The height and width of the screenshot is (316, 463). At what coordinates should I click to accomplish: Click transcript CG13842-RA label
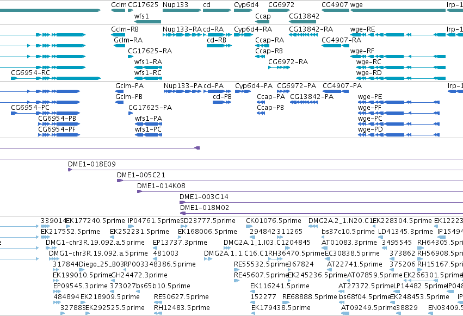[x=311, y=29]
